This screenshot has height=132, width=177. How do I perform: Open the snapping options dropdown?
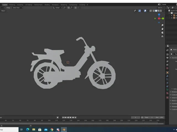point(72,8)
